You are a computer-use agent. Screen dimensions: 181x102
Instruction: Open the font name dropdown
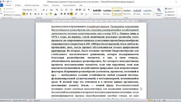pyautogui.click(x=33, y=10)
